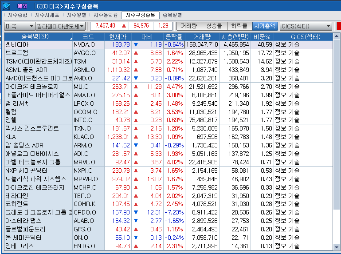Viewport: 341px width, 254px height.
Task: Click the 상승률 button
Action: tap(214, 26)
